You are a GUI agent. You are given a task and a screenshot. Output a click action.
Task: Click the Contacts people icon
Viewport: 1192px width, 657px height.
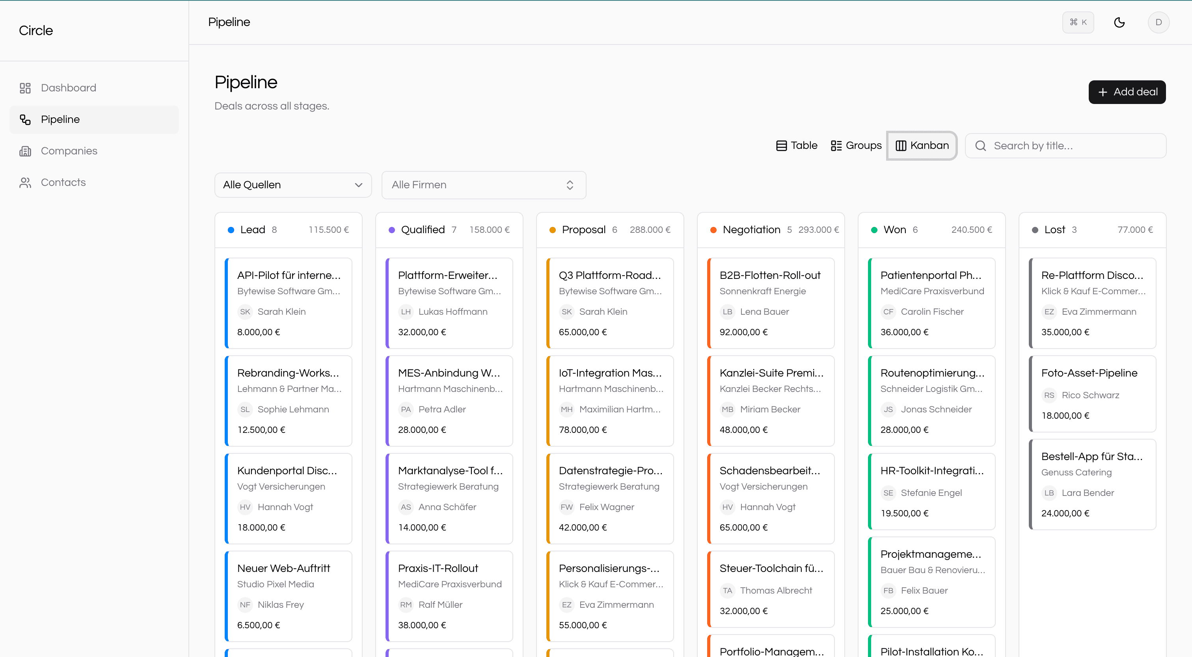[25, 182]
